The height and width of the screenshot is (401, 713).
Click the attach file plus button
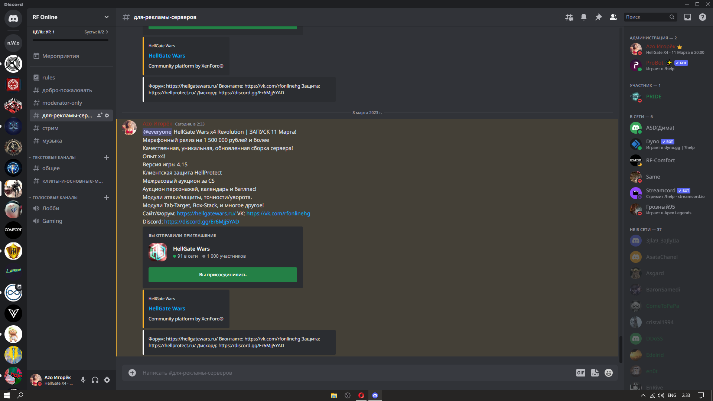132,373
